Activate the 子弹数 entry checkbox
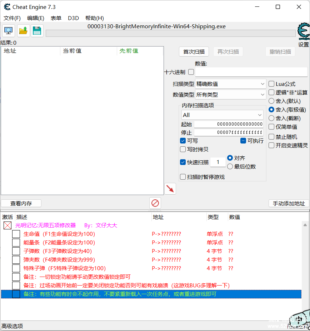The height and width of the screenshot is (331, 310). (16, 251)
